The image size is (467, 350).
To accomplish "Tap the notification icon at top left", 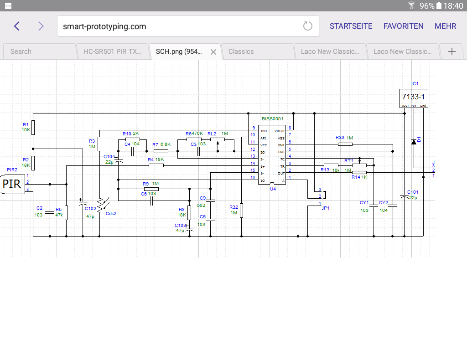I will (x=8, y=5).
